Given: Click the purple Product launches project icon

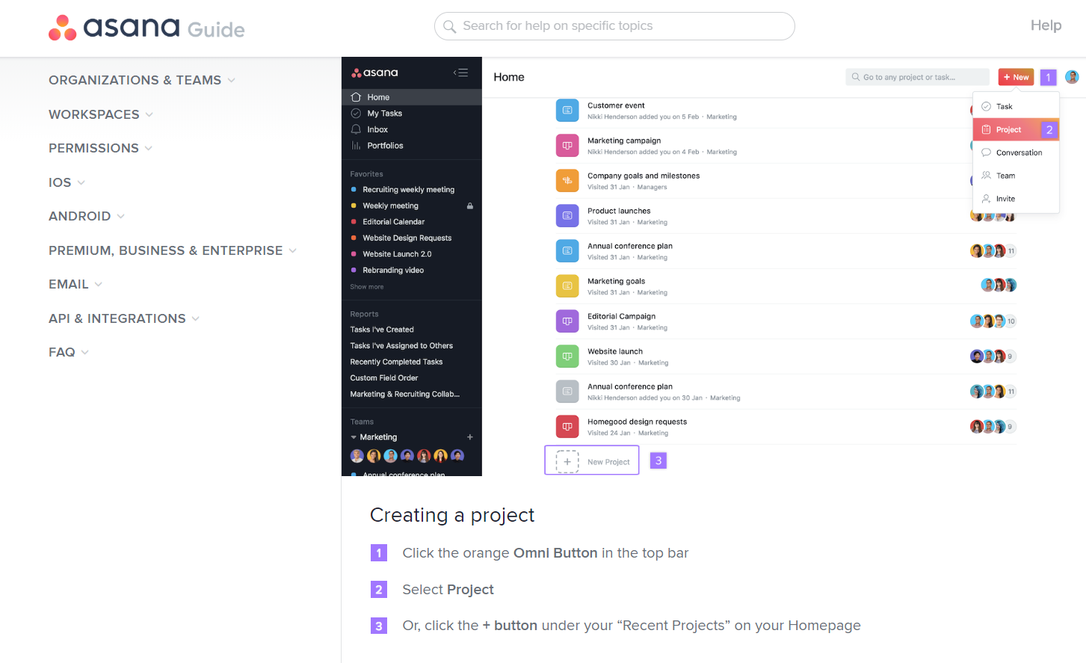Looking at the screenshot, I should point(567,216).
